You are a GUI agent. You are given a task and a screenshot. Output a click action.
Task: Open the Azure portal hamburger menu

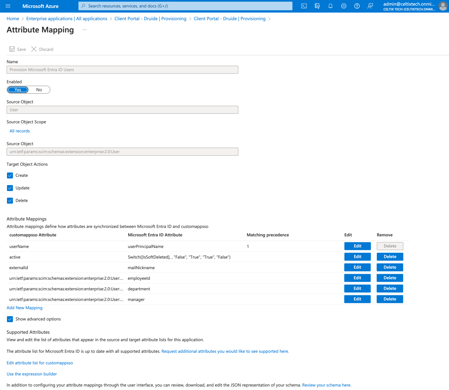click(x=8, y=6)
